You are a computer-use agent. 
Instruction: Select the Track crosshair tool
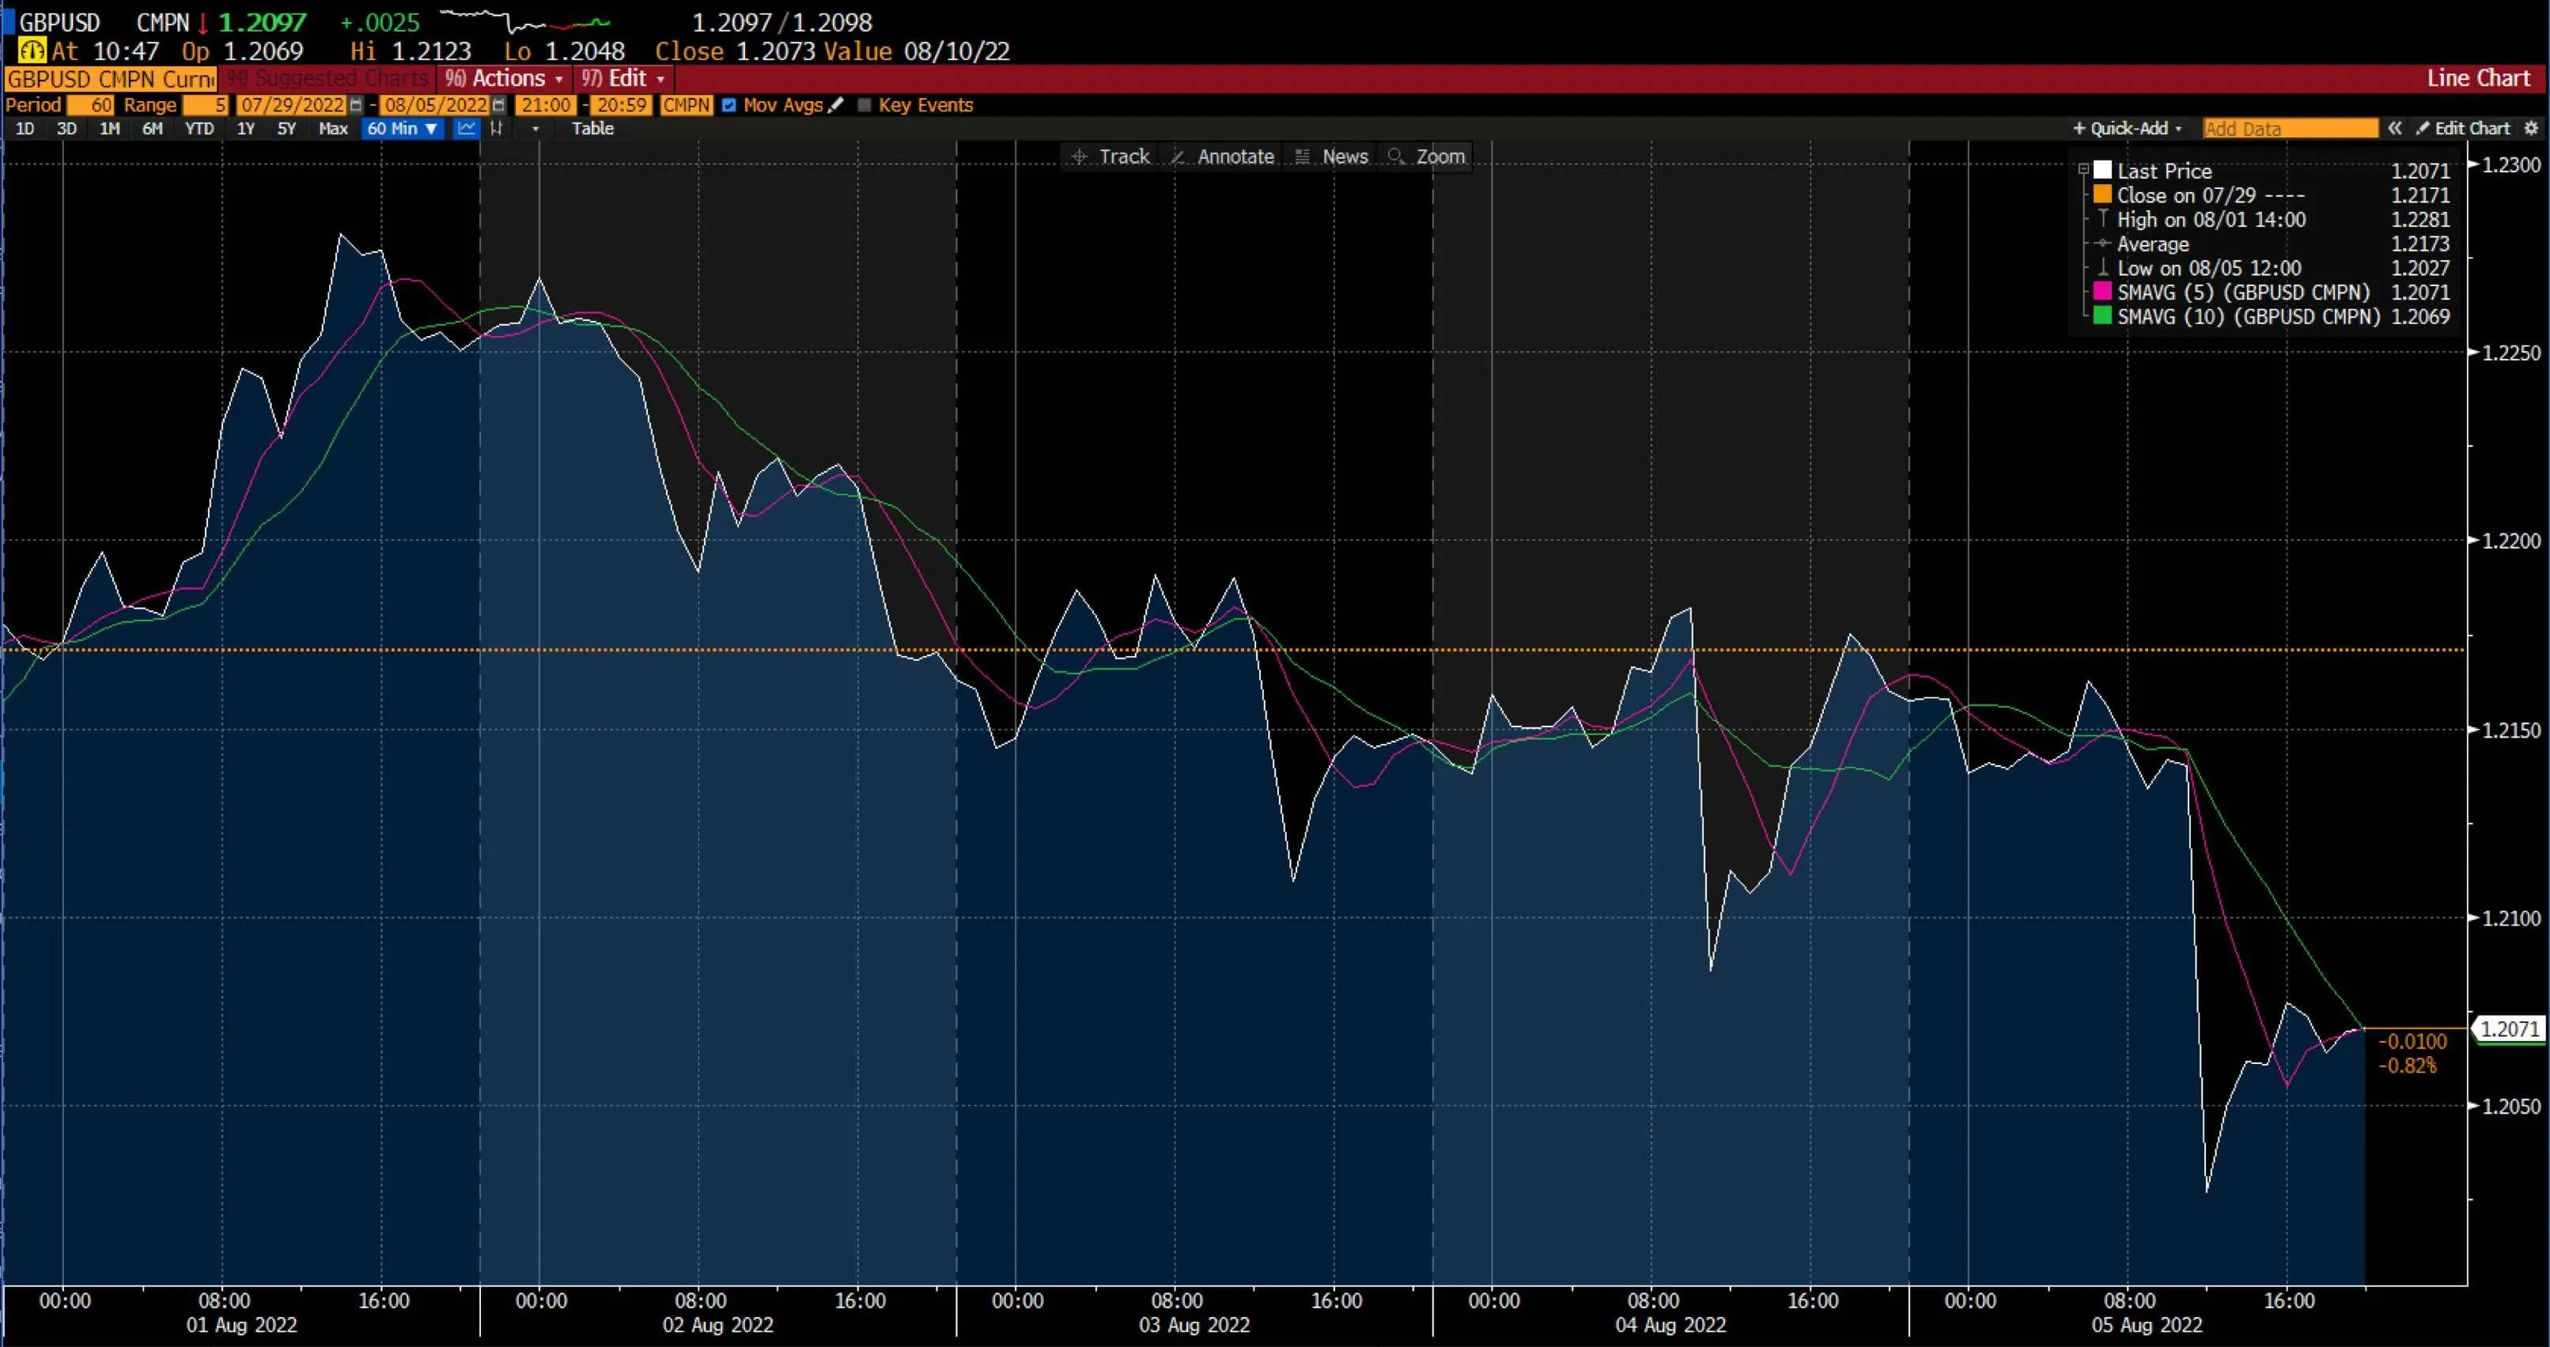(1110, 157)
